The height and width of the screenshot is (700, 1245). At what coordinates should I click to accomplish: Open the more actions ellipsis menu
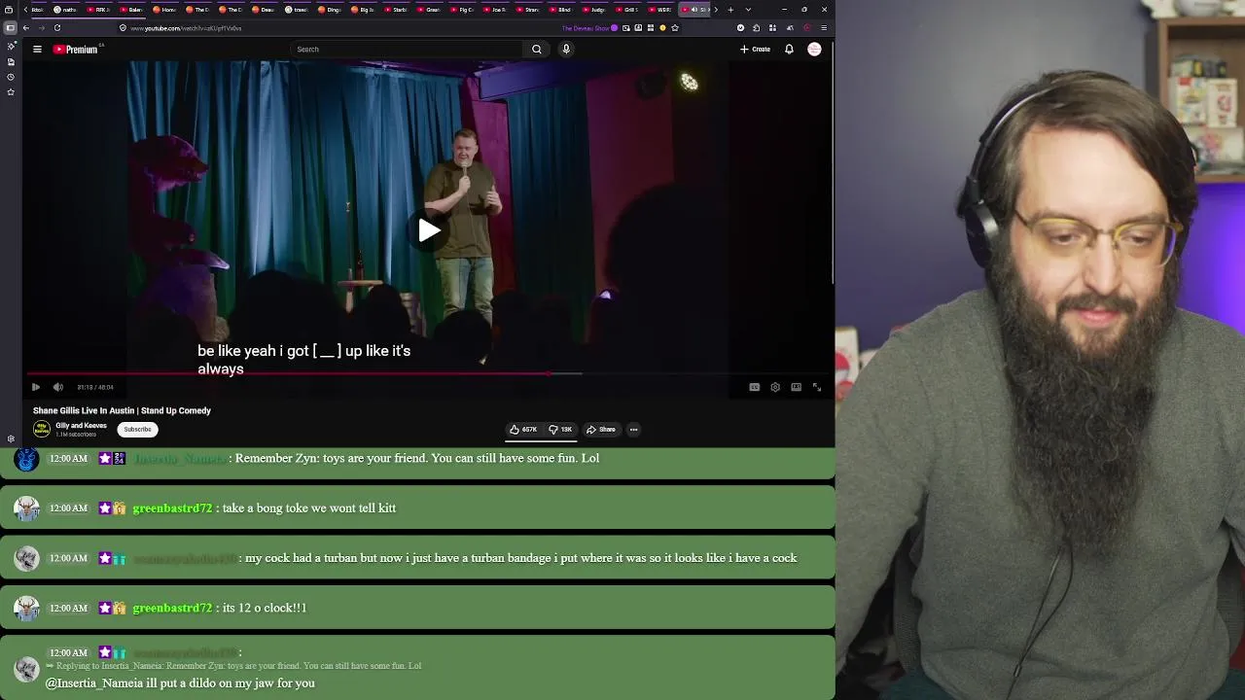tap(633, 429)
